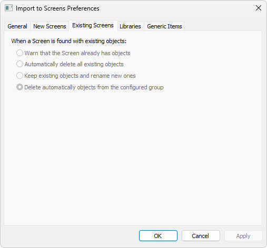Screen dimensions: 267x248
Task: Dismiss changes with the Cancel button
Action: (201, 236)
